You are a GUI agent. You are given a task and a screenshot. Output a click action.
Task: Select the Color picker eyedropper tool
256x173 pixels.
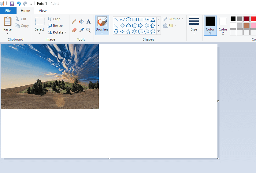click(x=81, y=30)
